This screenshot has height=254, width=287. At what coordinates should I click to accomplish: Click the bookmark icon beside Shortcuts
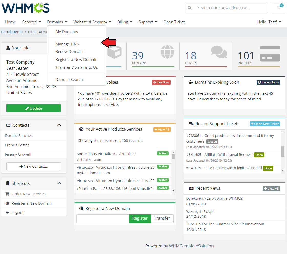click(x=8, y=183)
